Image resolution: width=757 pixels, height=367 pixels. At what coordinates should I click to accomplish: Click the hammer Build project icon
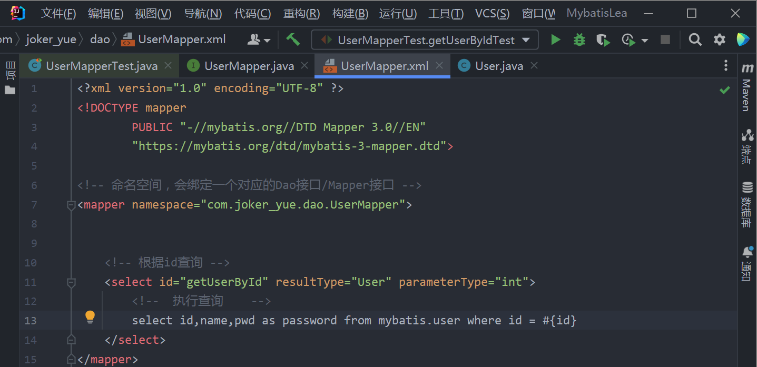(293, 39)
